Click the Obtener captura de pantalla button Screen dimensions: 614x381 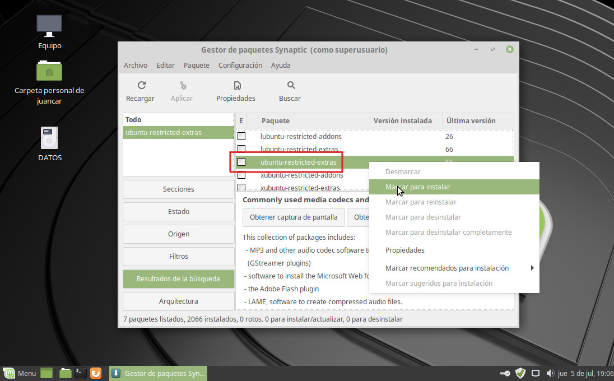coord(294,217)
